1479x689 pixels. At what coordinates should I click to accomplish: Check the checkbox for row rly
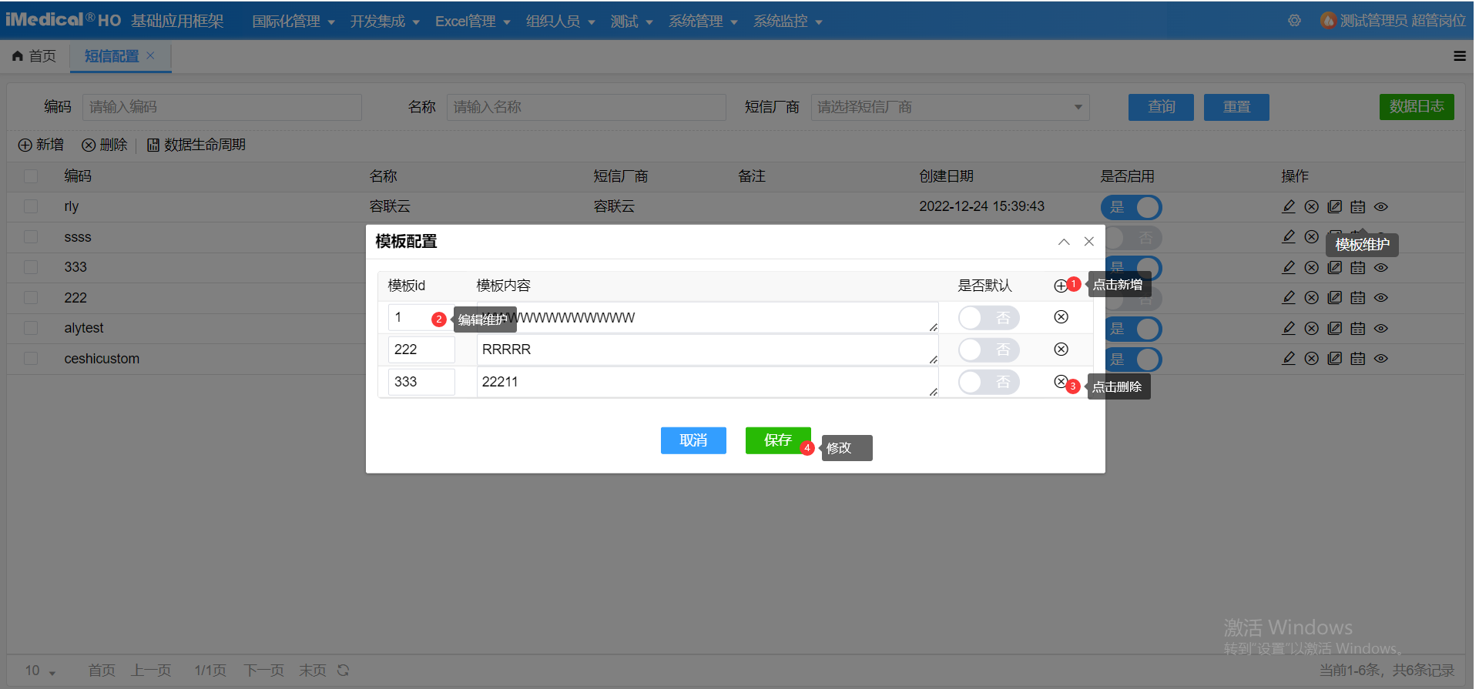[31, 206]
